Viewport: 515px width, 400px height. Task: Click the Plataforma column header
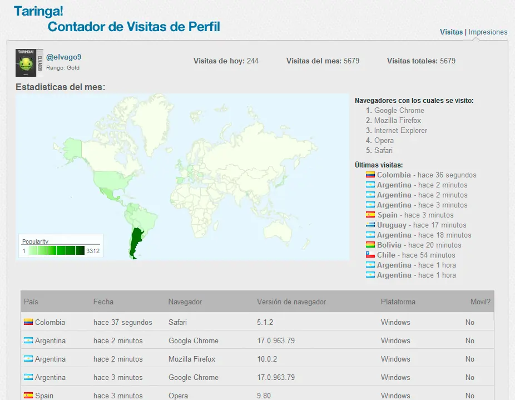pyautogui.click(x=398, y=302)
